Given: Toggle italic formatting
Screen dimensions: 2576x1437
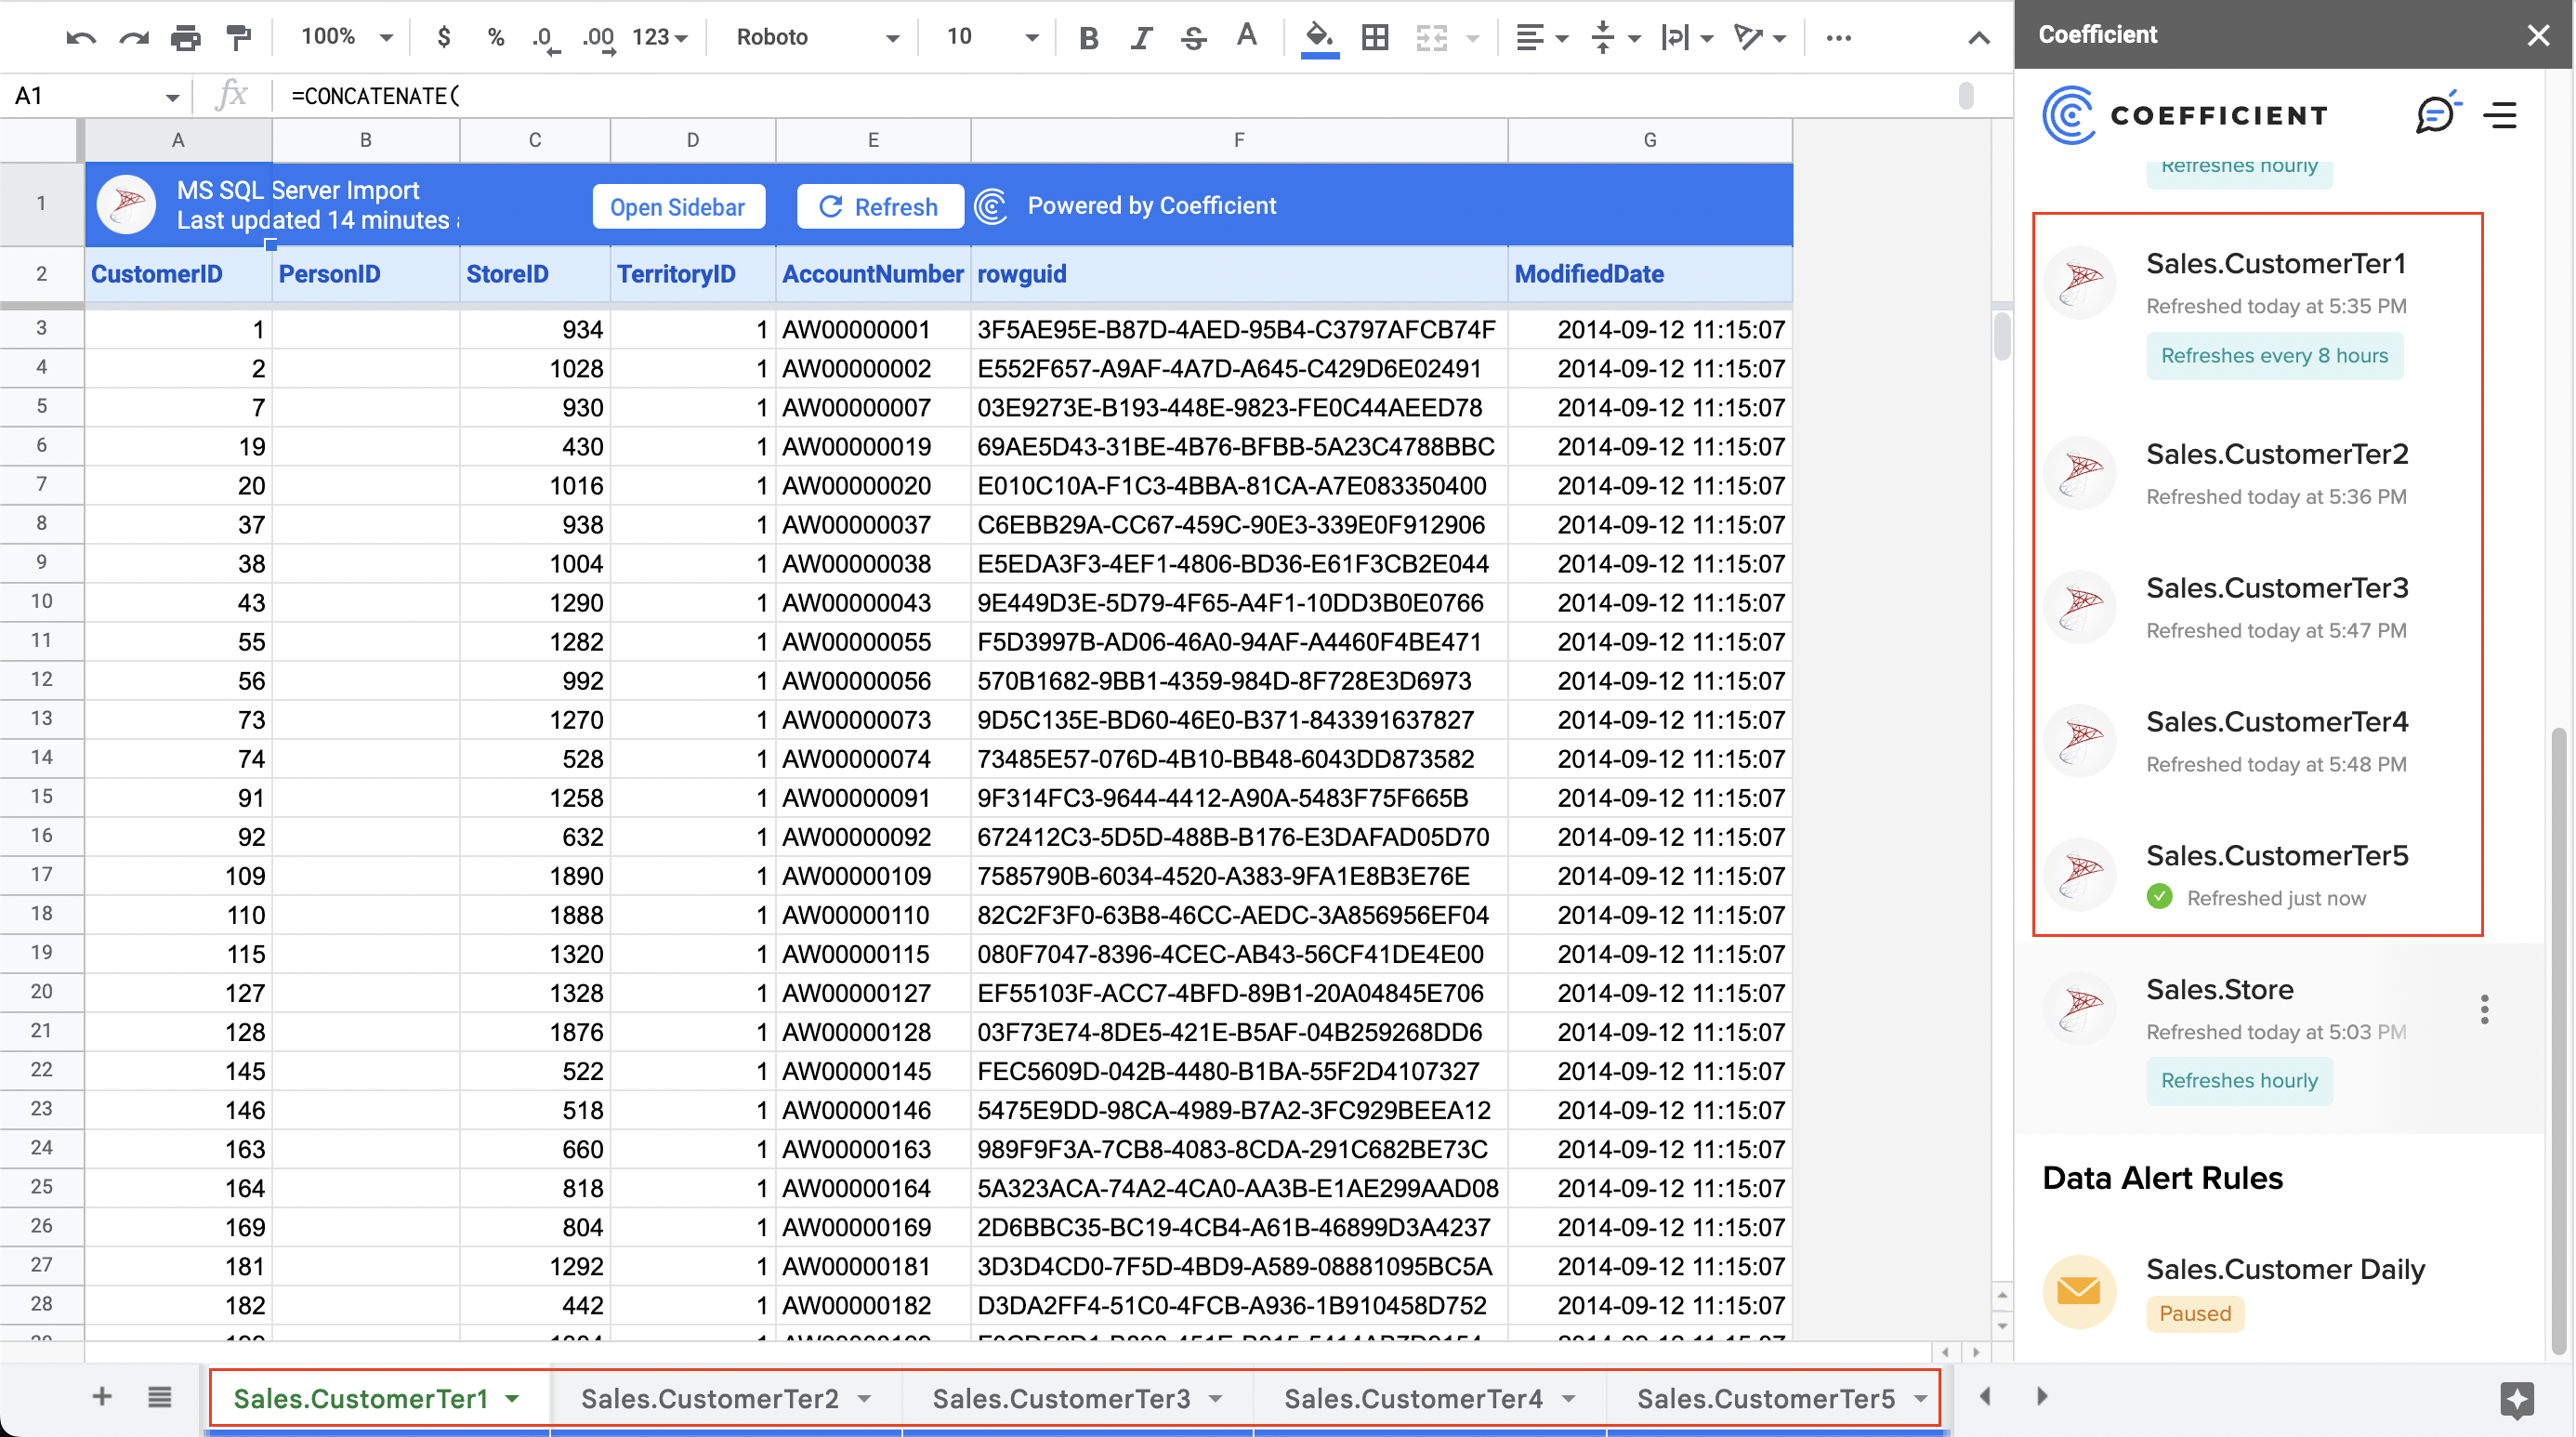Looking at the screenshot, I should pos(1140,37).
